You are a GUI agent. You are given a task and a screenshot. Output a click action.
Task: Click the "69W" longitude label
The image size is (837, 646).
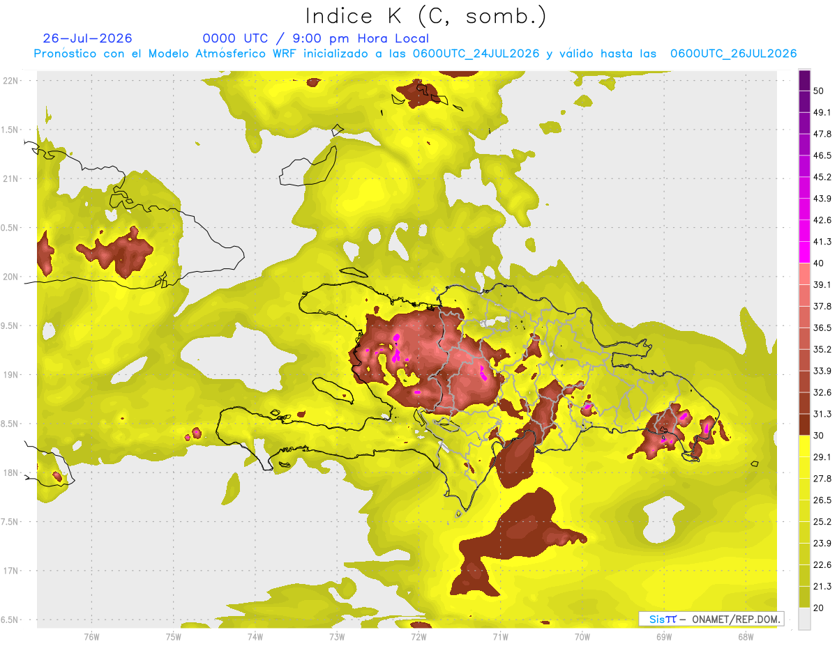coord(663,636)
